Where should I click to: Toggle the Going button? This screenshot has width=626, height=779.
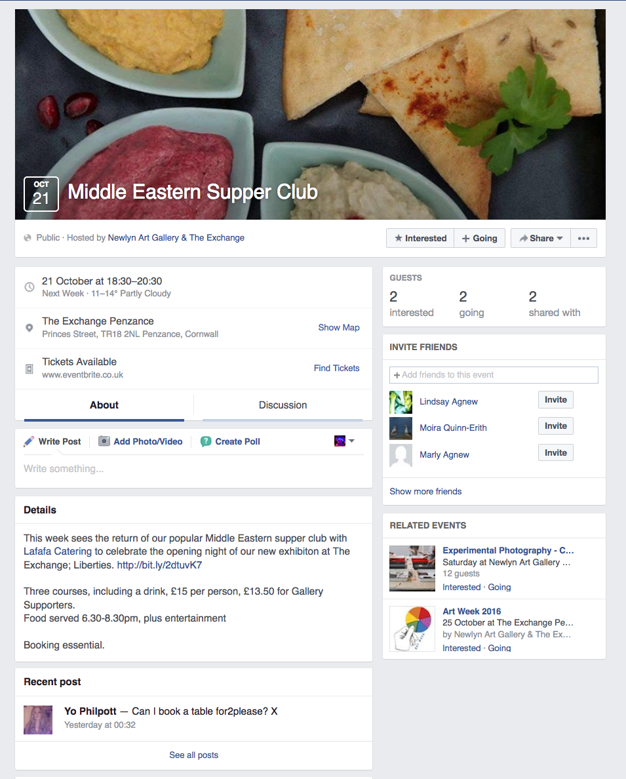click(x=480, y=238)
